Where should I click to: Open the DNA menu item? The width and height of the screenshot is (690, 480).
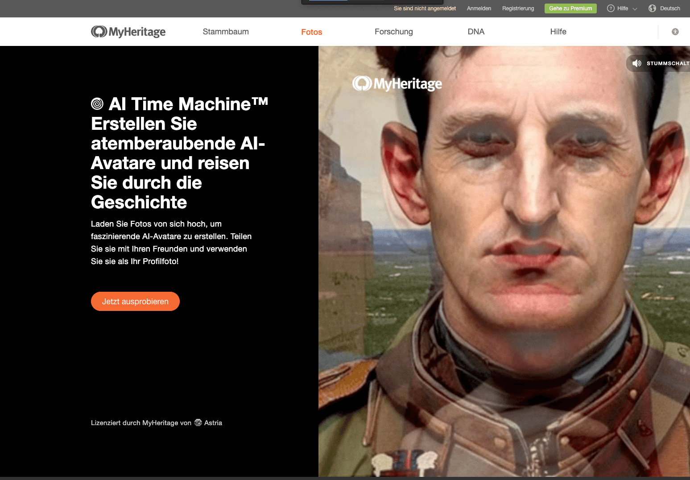(476, 31)
